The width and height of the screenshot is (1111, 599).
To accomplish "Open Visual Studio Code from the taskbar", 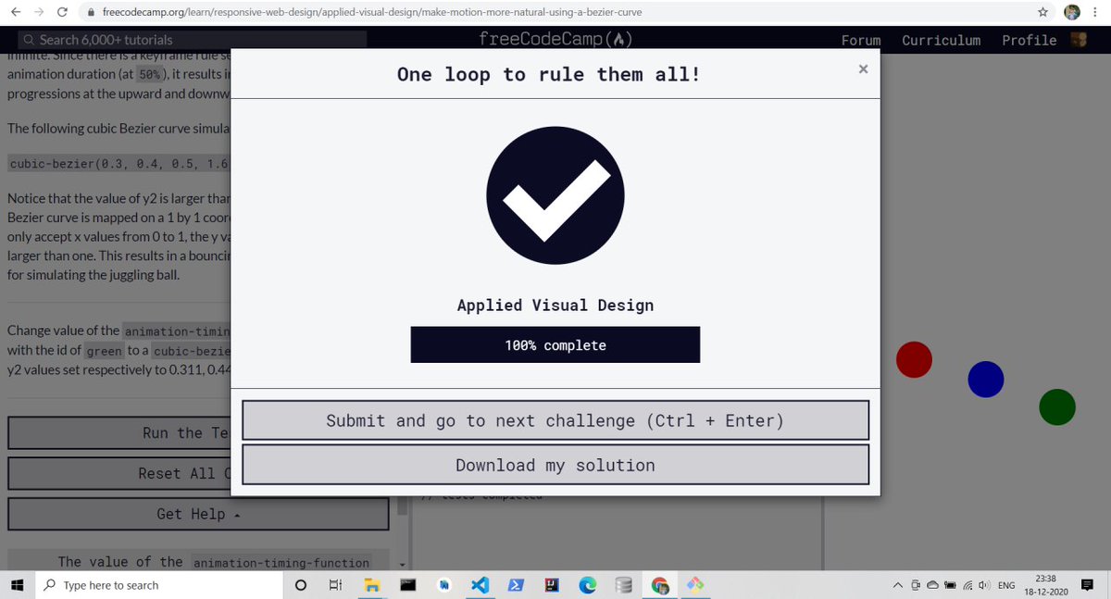I will [480, 585].
